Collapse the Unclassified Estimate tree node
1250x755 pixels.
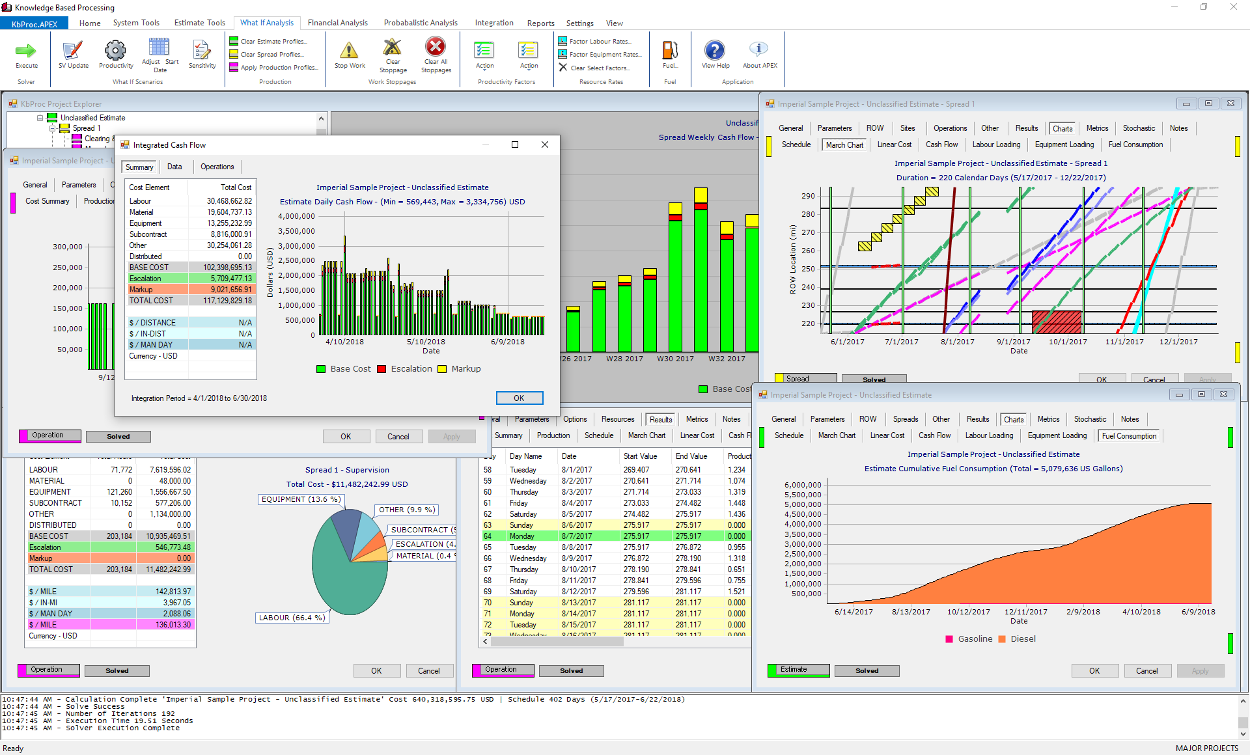tap(40, 118)
